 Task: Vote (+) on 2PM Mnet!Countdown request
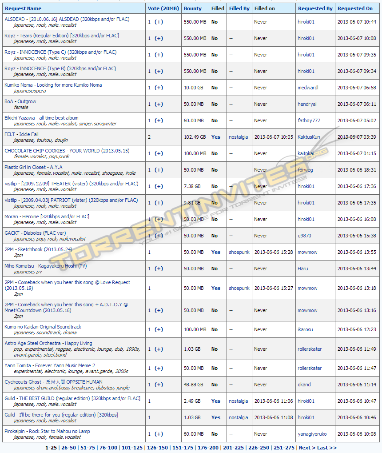point(159,311)
